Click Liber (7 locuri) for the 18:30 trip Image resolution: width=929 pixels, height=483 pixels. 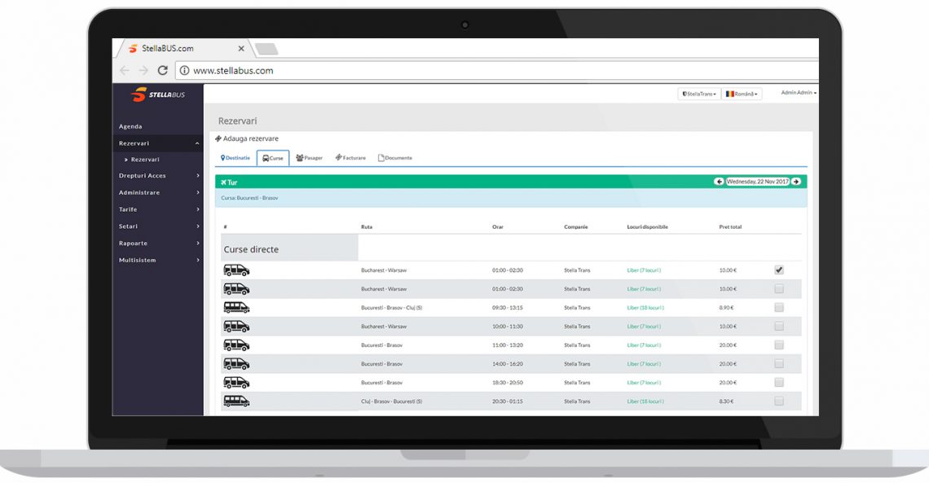coord(644,382)
